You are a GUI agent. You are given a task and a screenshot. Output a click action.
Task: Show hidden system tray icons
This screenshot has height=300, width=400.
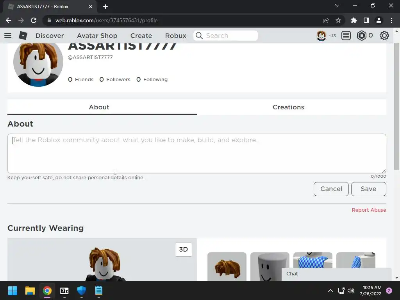point(330,291)
